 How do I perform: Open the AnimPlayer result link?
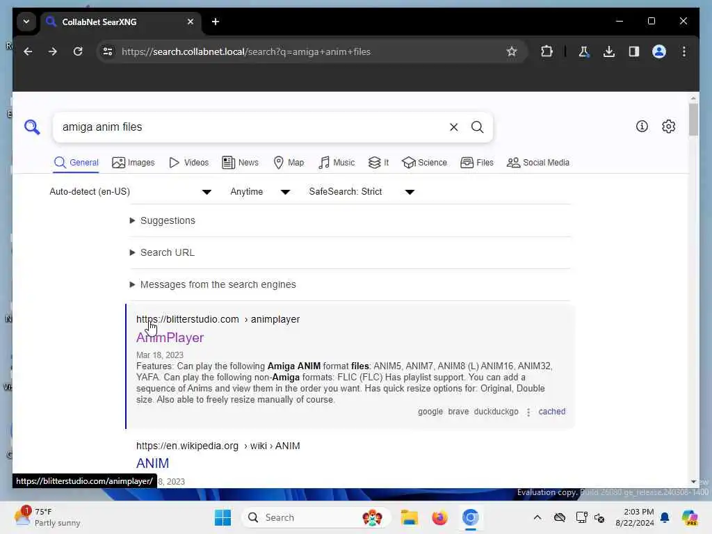[x=170, y=338]
